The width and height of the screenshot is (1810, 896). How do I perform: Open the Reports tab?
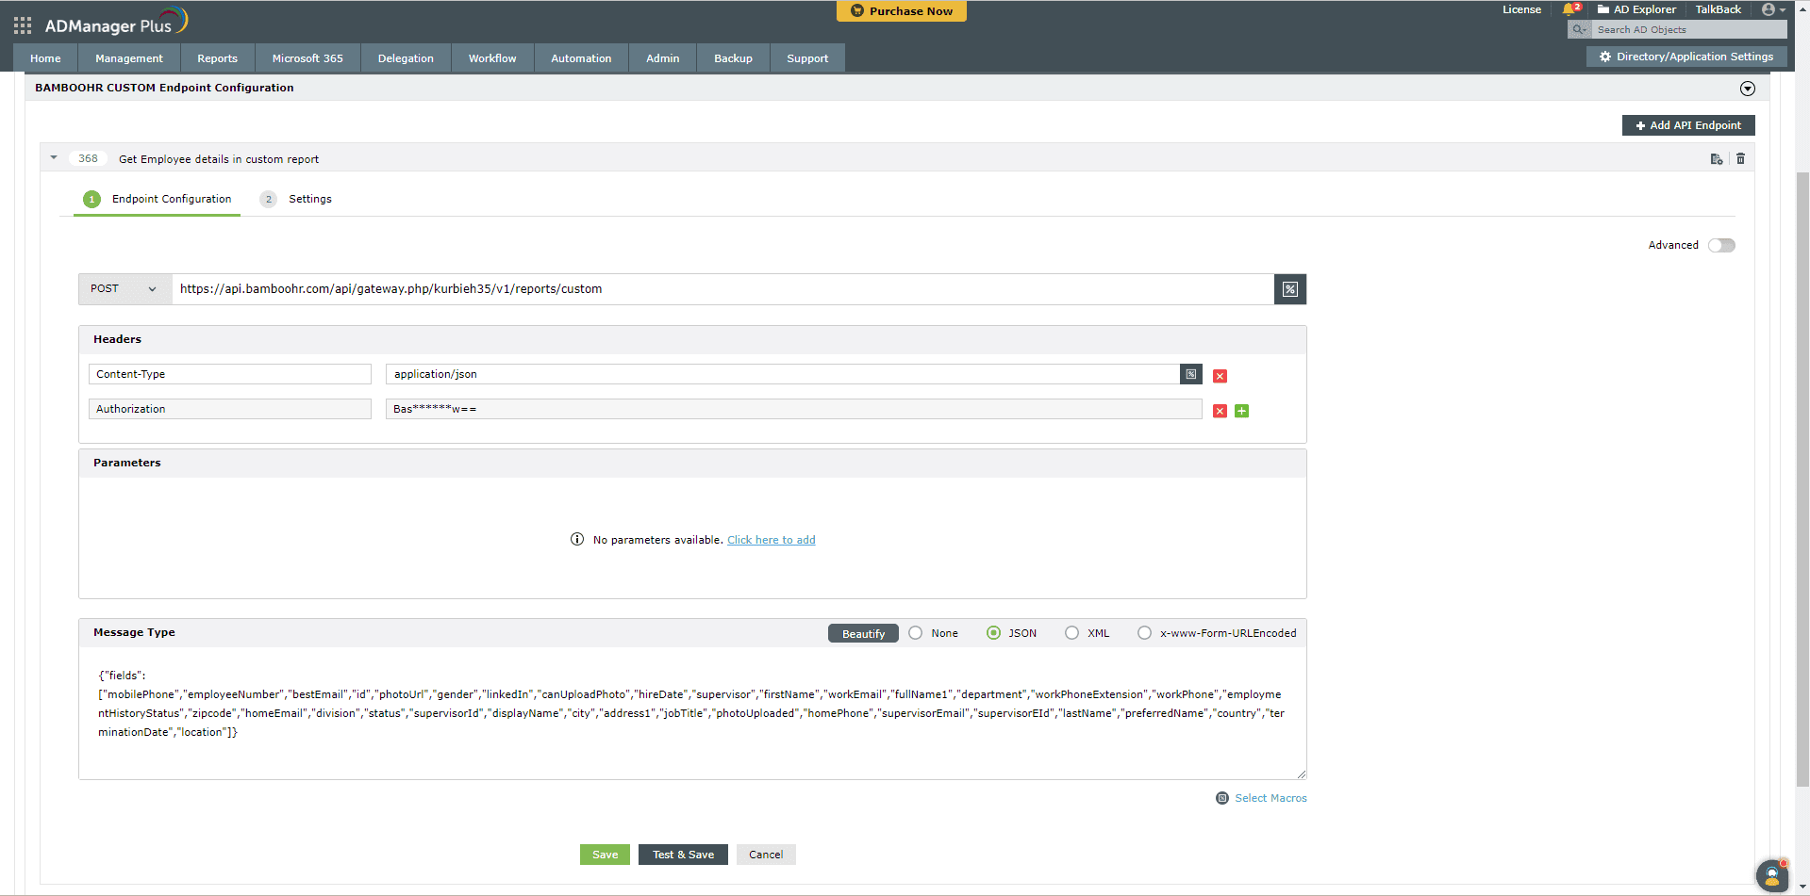click(218, 58)
